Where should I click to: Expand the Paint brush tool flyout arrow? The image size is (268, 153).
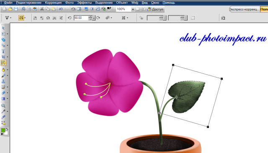pos(8,75)
